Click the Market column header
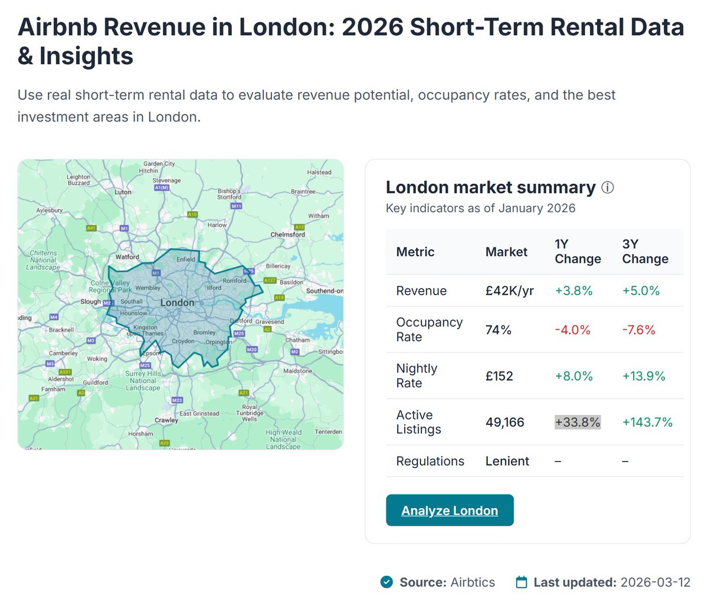708x600 pixels. [506, 252]
